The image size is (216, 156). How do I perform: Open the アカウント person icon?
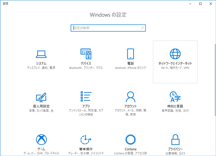click(130, 97)
